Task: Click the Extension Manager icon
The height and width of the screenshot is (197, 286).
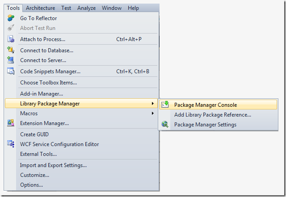Action: (x=11, y=123)
